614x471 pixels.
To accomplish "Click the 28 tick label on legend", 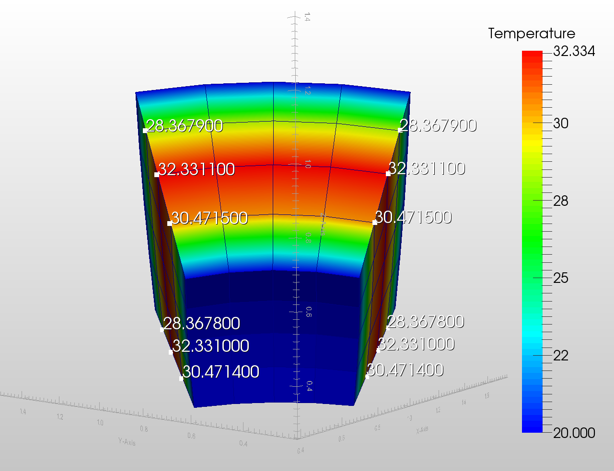I will [x=561, y=201].
